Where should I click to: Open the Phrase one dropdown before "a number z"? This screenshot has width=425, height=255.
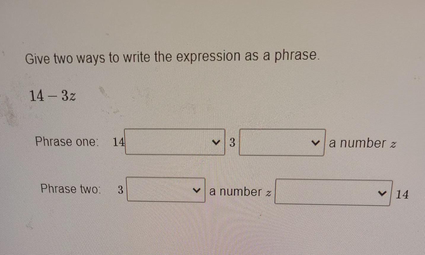pyautogui.click(x=282, y=143)
